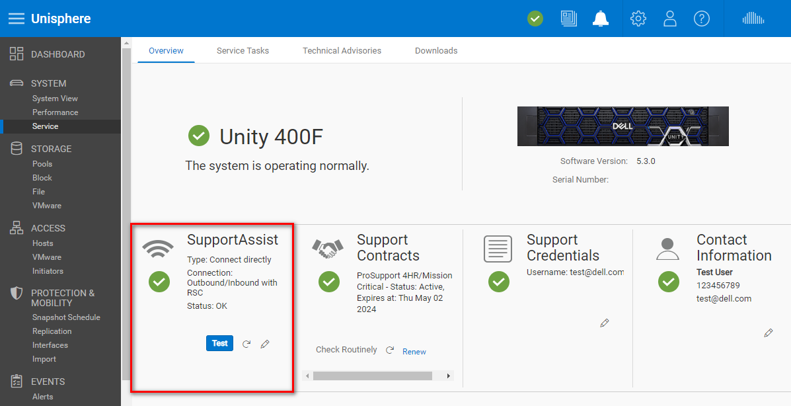The width and height of the screenshot is (791, 406).
Task: Refresh the SupportAssist status
Action: (x=246, y=343)
